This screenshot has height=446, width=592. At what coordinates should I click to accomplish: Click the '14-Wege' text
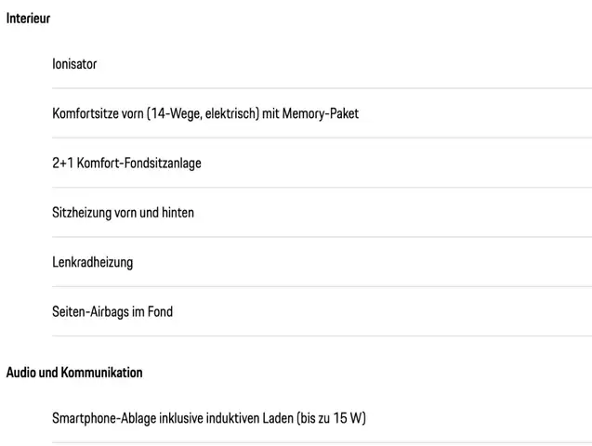coord(174,113)
